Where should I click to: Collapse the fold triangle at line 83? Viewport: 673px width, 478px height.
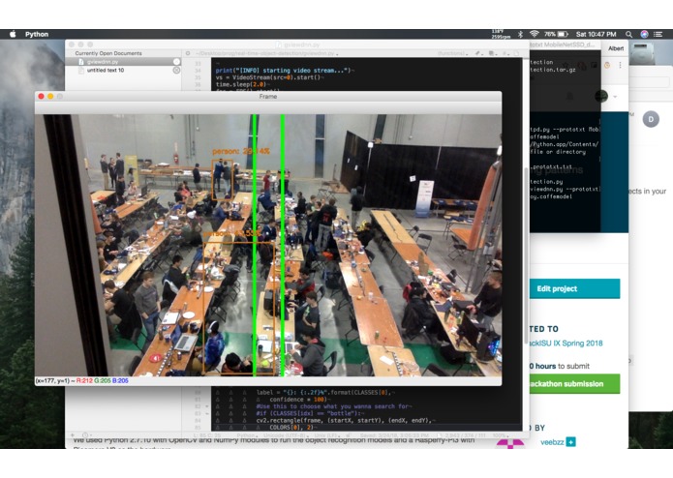coord(207,413)
